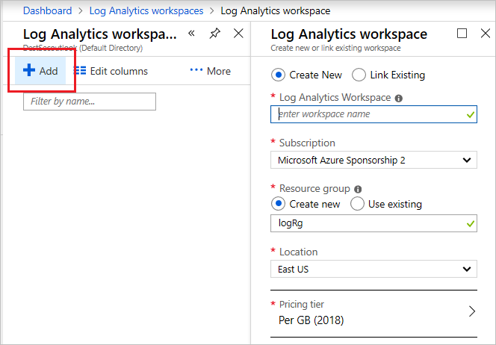Select the Link Existing radio option
This screenshot has width=496, height=345.
[x=359, y=75]
